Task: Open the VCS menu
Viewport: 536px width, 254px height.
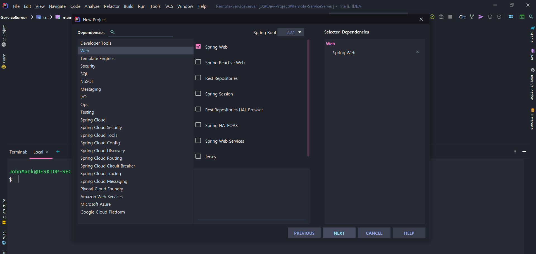Action: tap(169, 6)
